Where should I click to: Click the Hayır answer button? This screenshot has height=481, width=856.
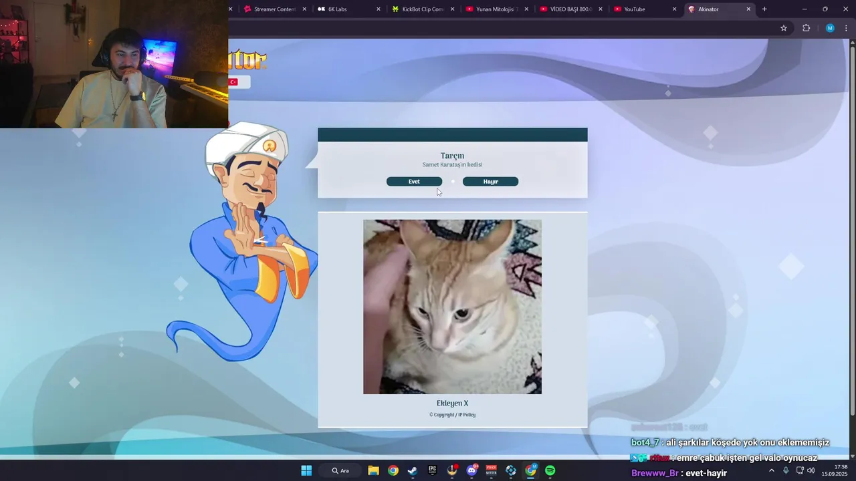(x=490, y=182)
